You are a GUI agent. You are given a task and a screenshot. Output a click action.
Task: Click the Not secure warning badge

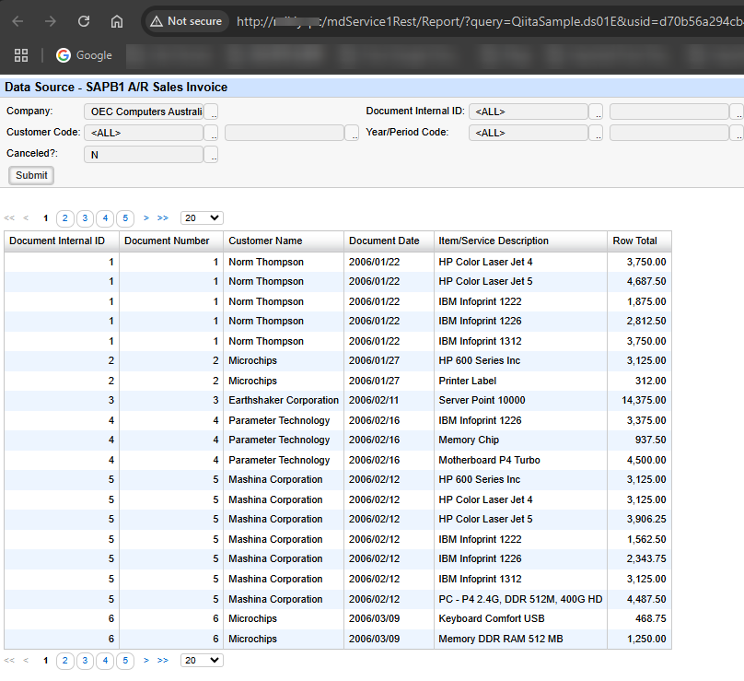pyautogui.click(x=187, y=21)
